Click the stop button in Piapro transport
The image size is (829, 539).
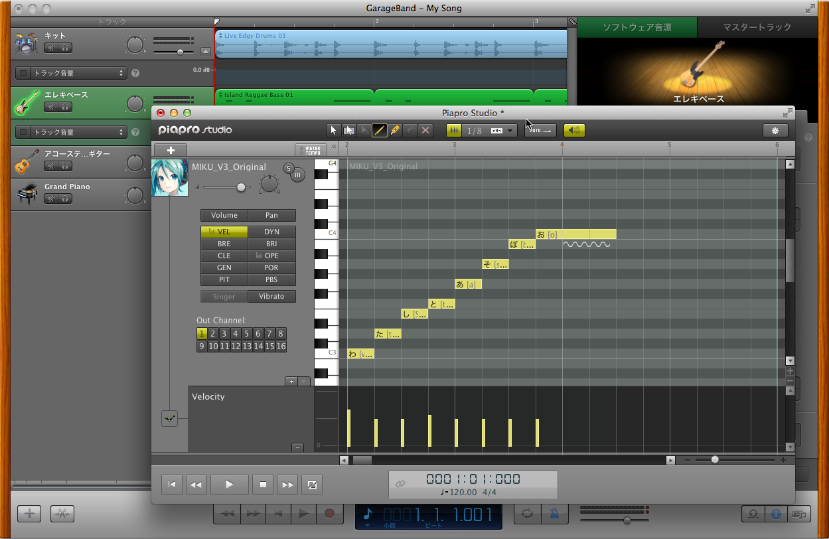263,485
